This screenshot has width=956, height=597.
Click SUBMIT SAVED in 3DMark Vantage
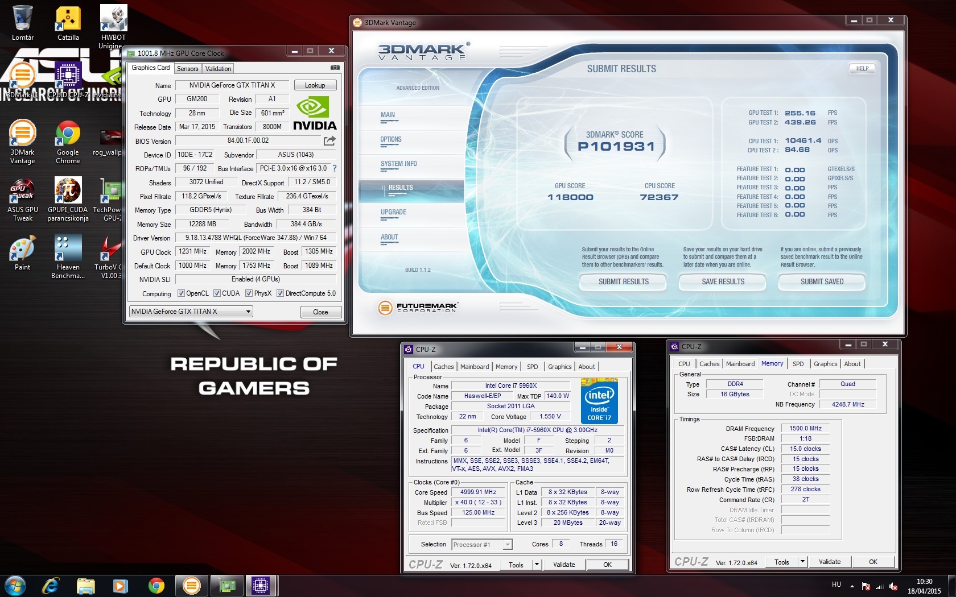822,282
